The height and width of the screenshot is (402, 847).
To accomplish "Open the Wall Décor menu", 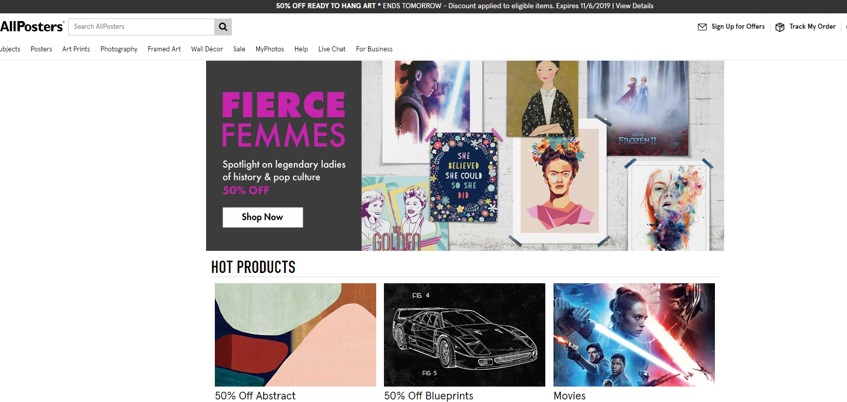I will point(207,49).
